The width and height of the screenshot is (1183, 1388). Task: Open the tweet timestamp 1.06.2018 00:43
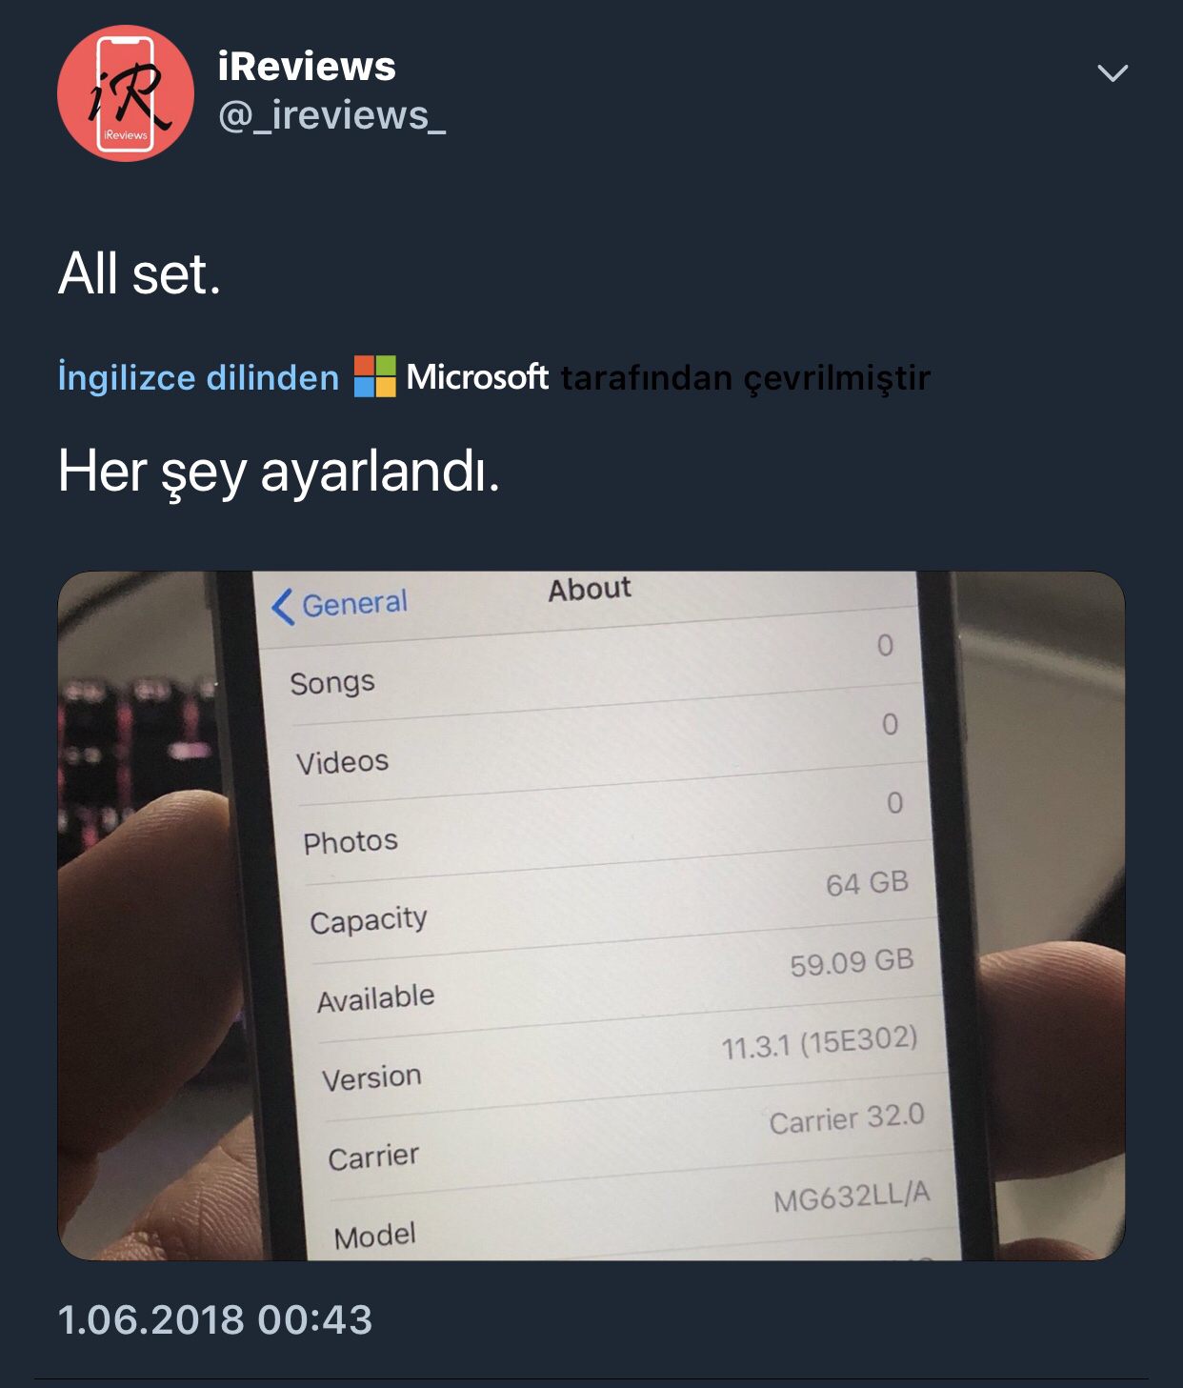click(215, 1320)
